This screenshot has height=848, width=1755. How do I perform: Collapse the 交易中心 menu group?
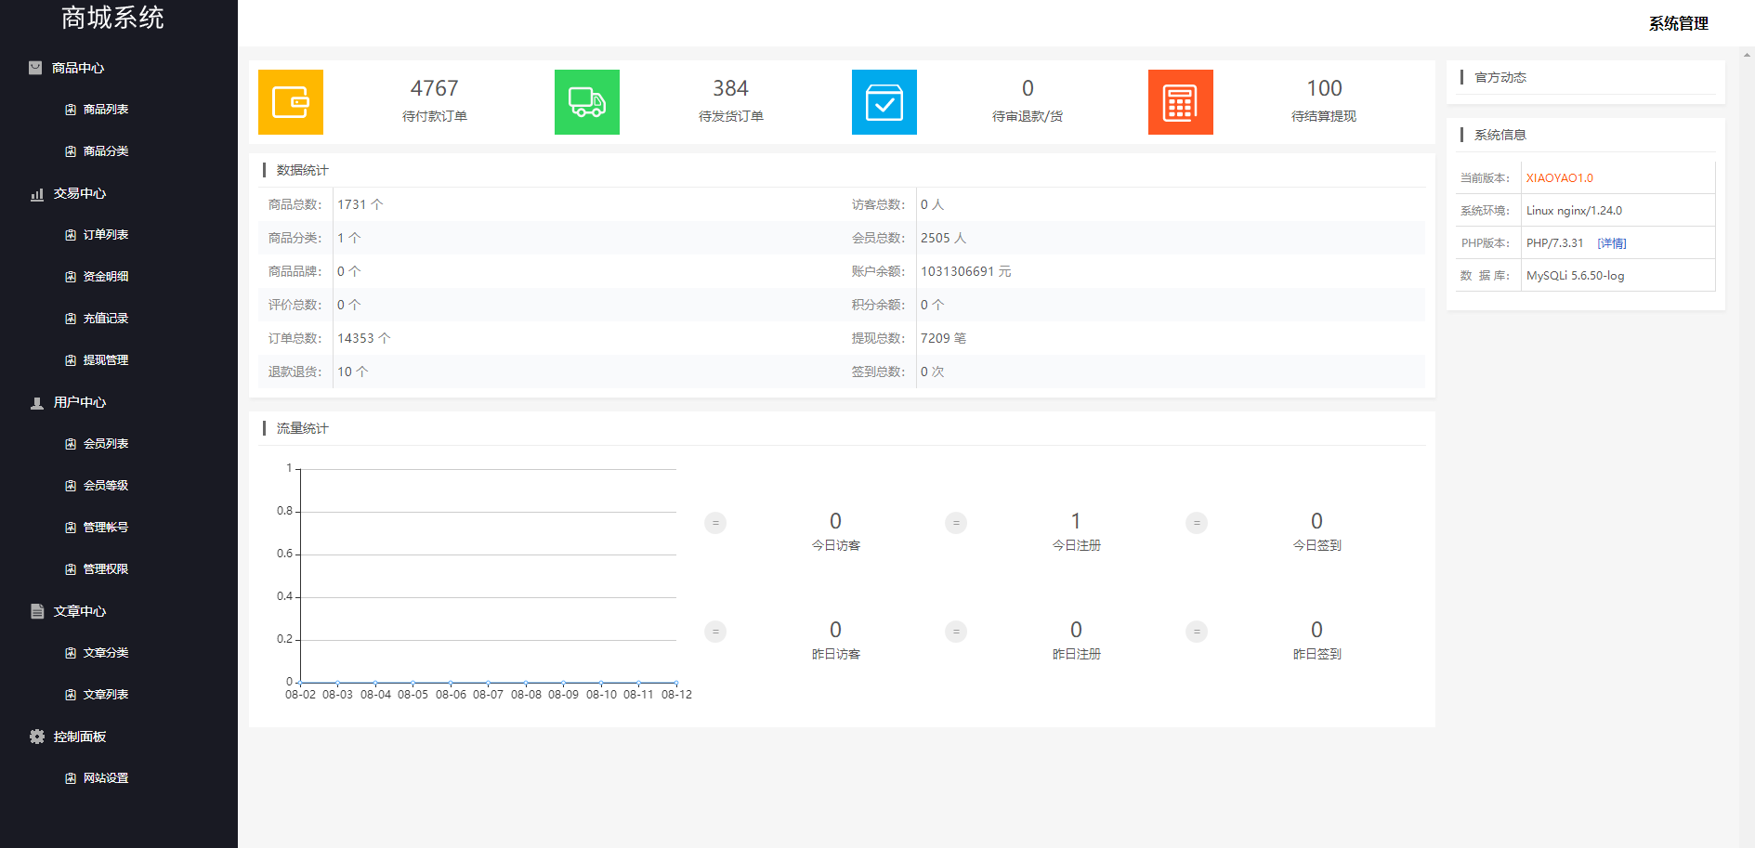click(x=80, y=193)
